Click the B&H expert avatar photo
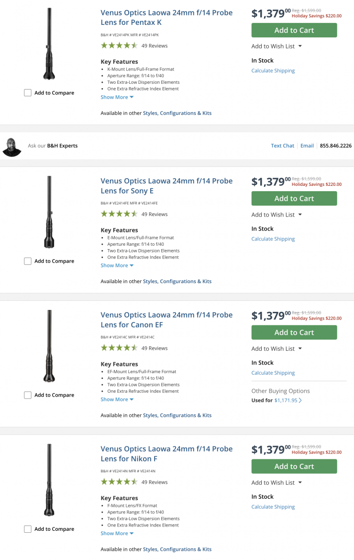 [x=12, y=146]
